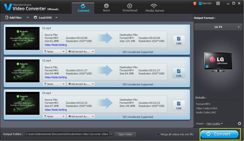Expand the Add Files dropdown arrow

click(28, 18)
